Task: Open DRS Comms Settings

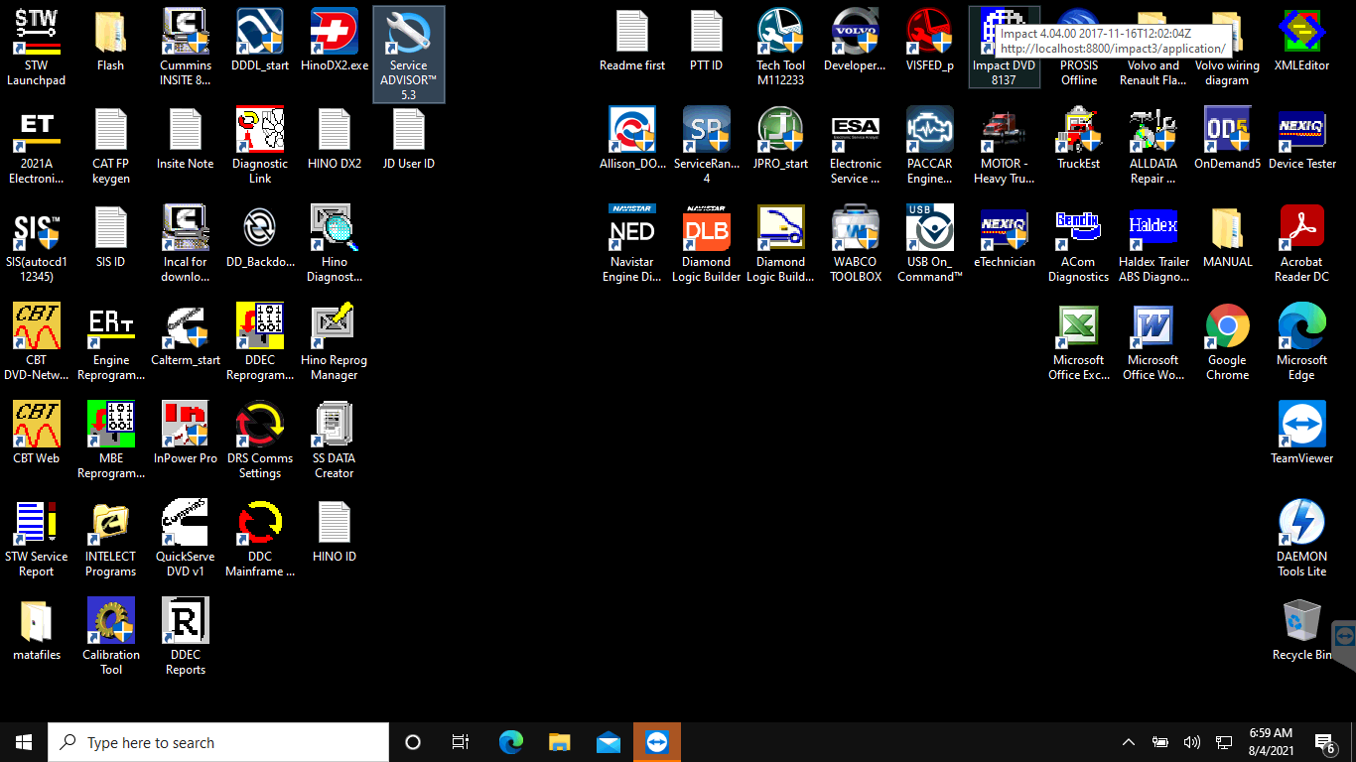Action: (260, 440)
